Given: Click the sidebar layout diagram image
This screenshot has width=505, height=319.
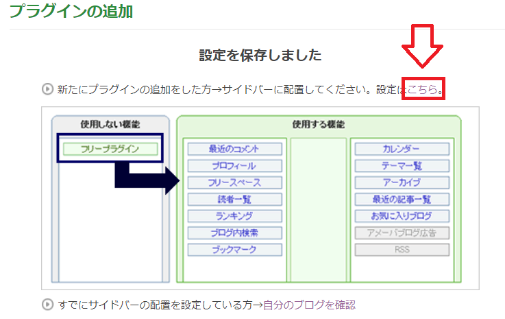Looking at the screenshot, I should [260, 198].
